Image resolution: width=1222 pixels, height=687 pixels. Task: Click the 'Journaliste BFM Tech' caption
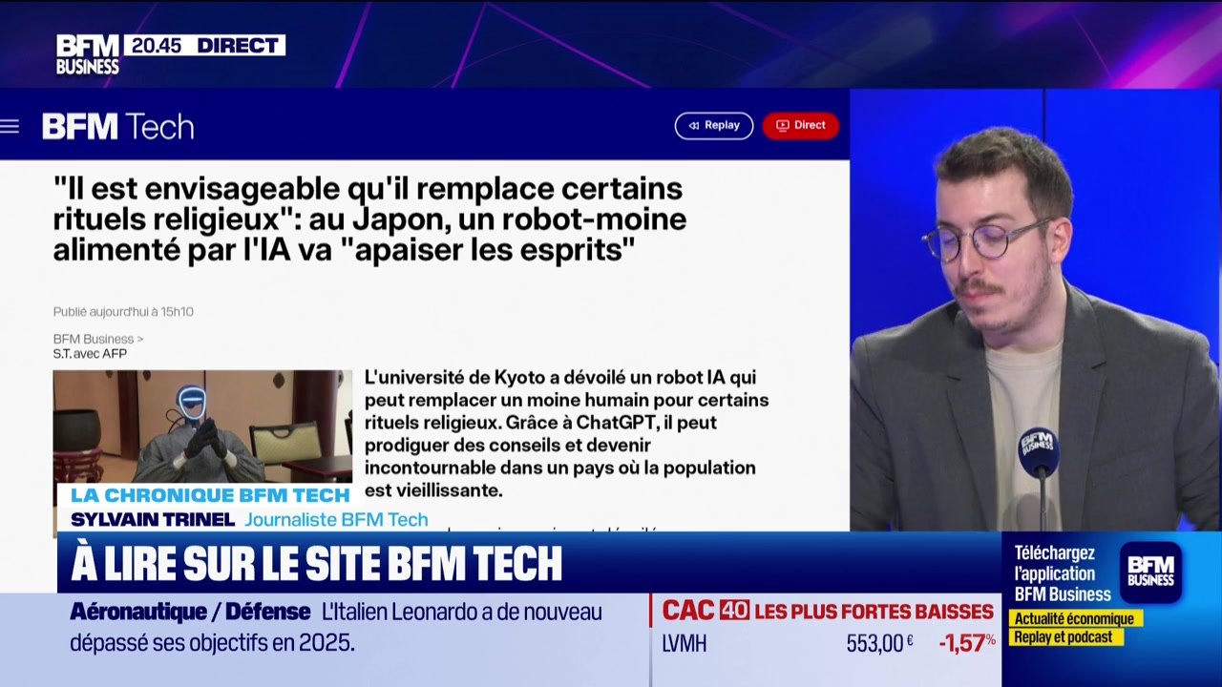pyautogui.click(x=336, y=519)
